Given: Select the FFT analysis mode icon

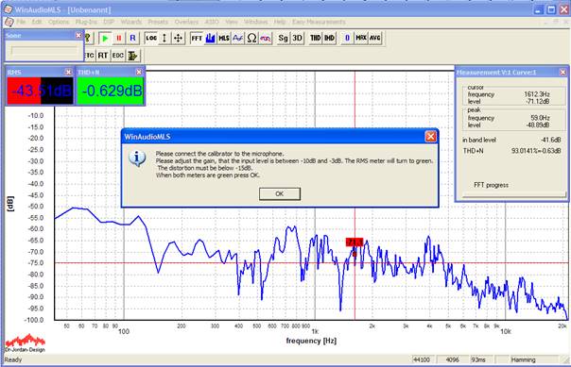Looking at the screenshot, I should (197, 38).
